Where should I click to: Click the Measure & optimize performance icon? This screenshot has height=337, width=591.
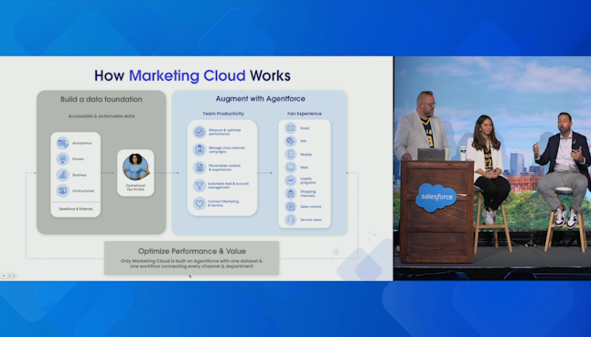click(x=199, y=132)
